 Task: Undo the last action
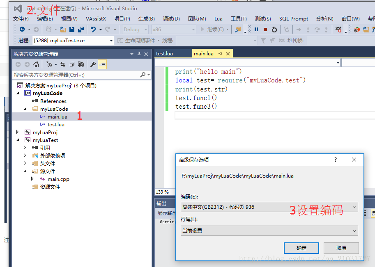93,30
